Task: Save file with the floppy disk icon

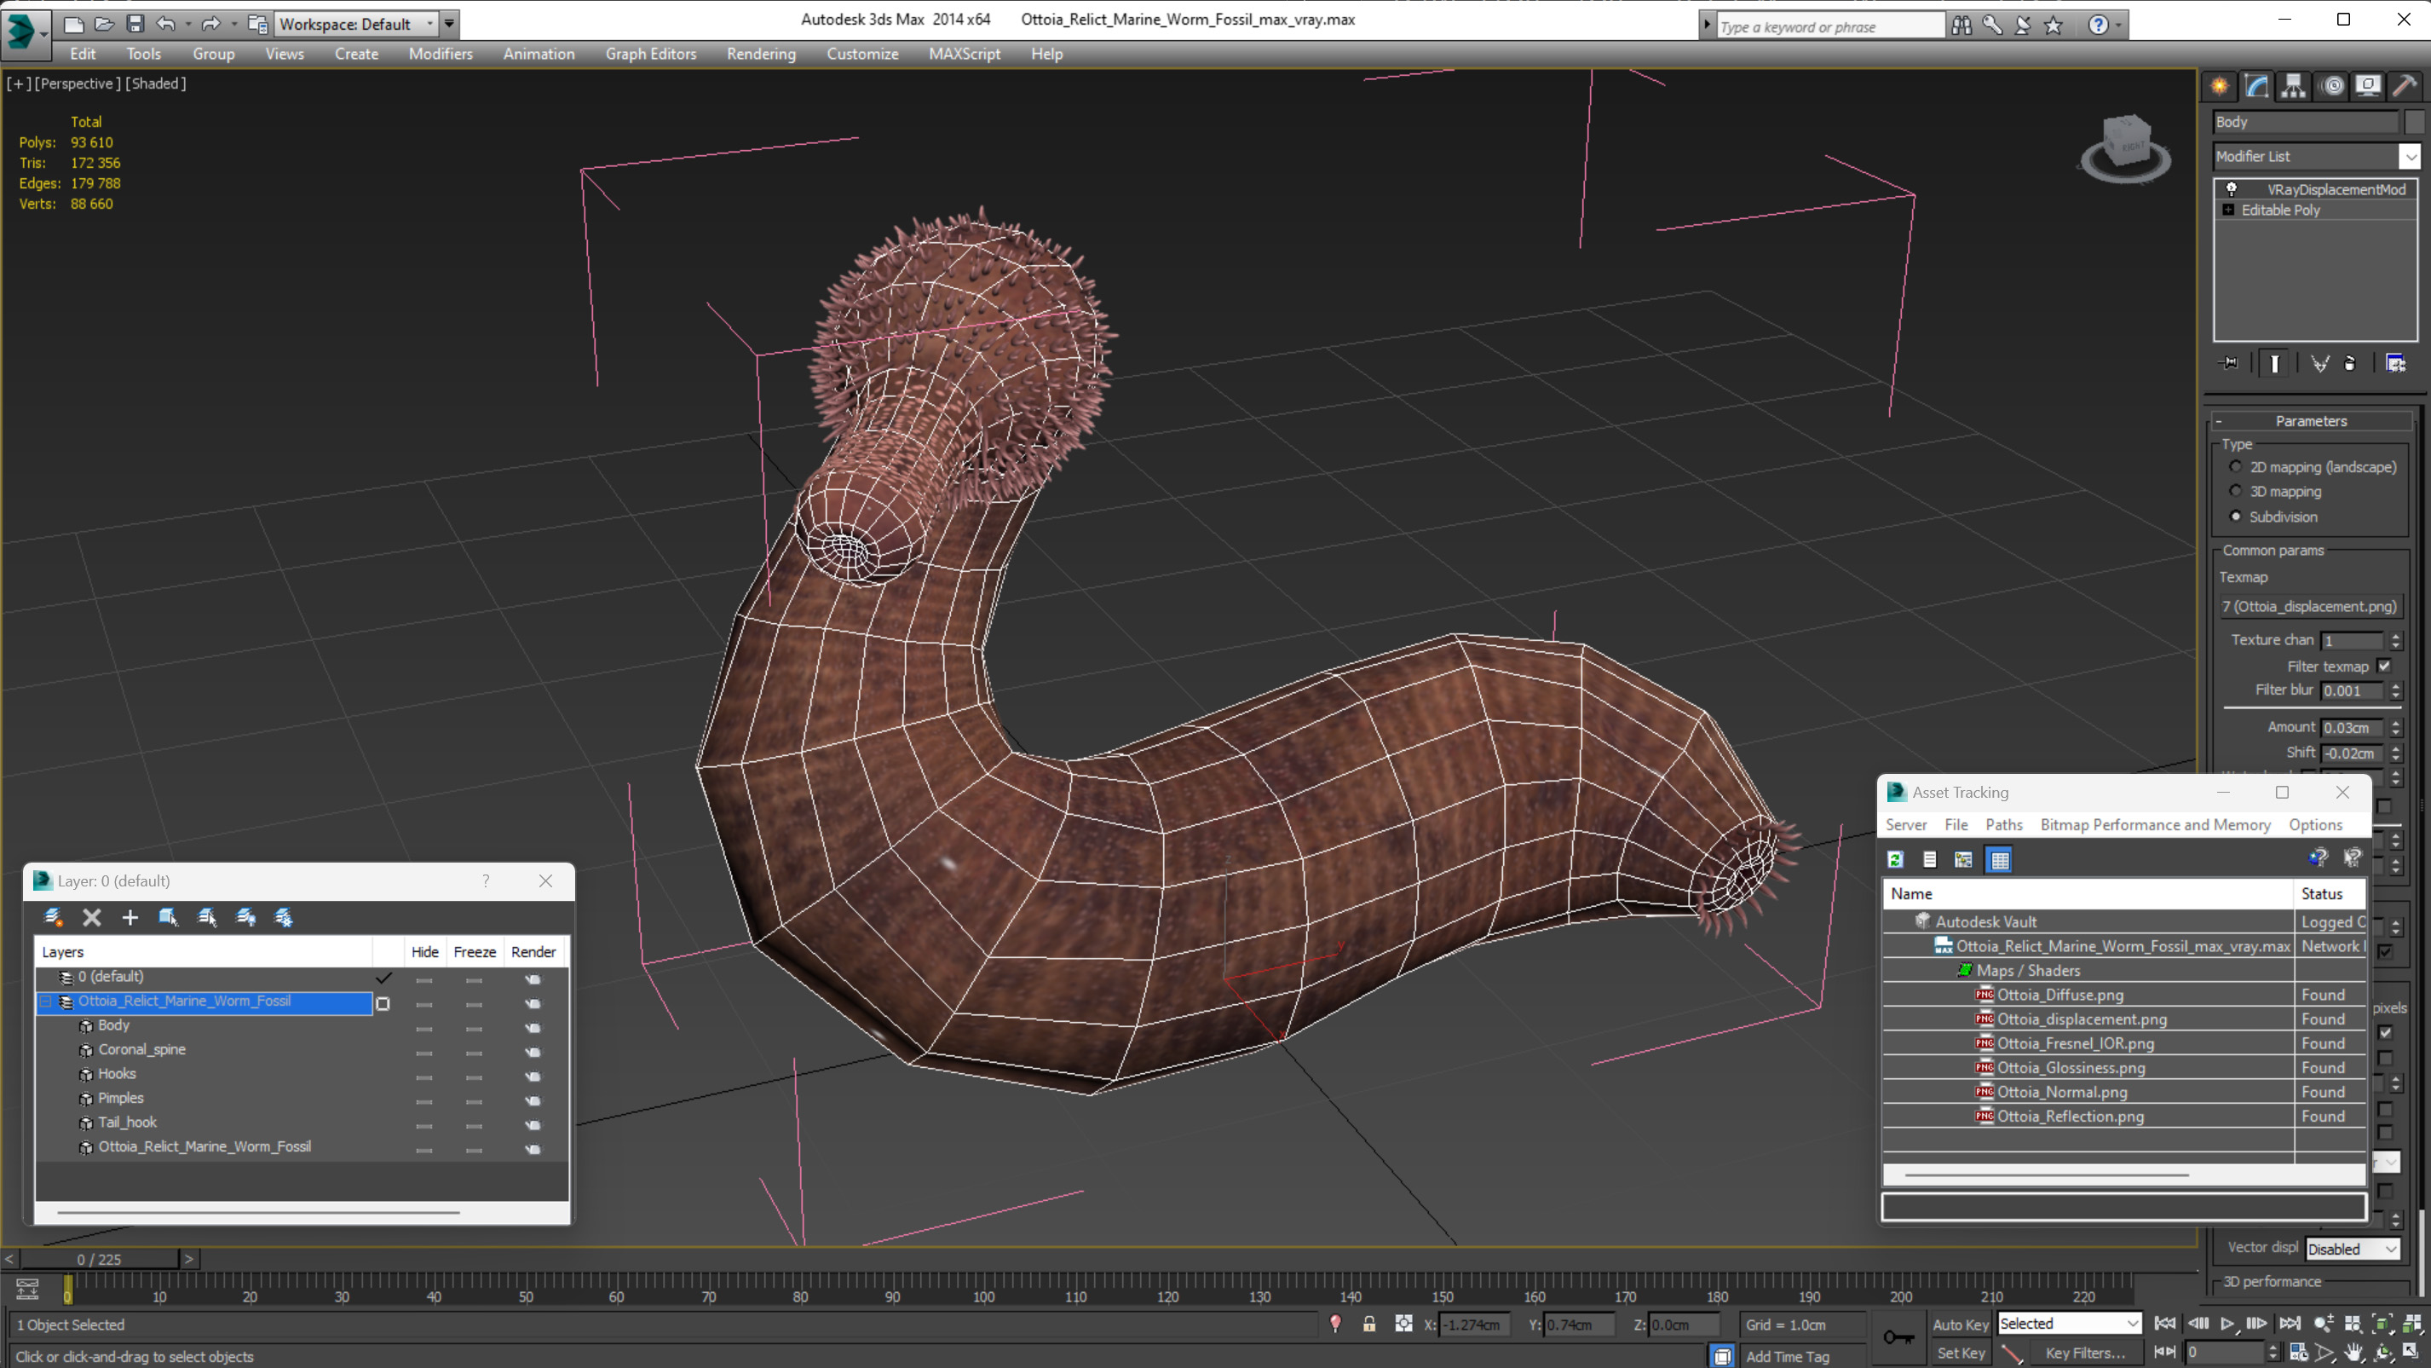Action: coord(135,24)
